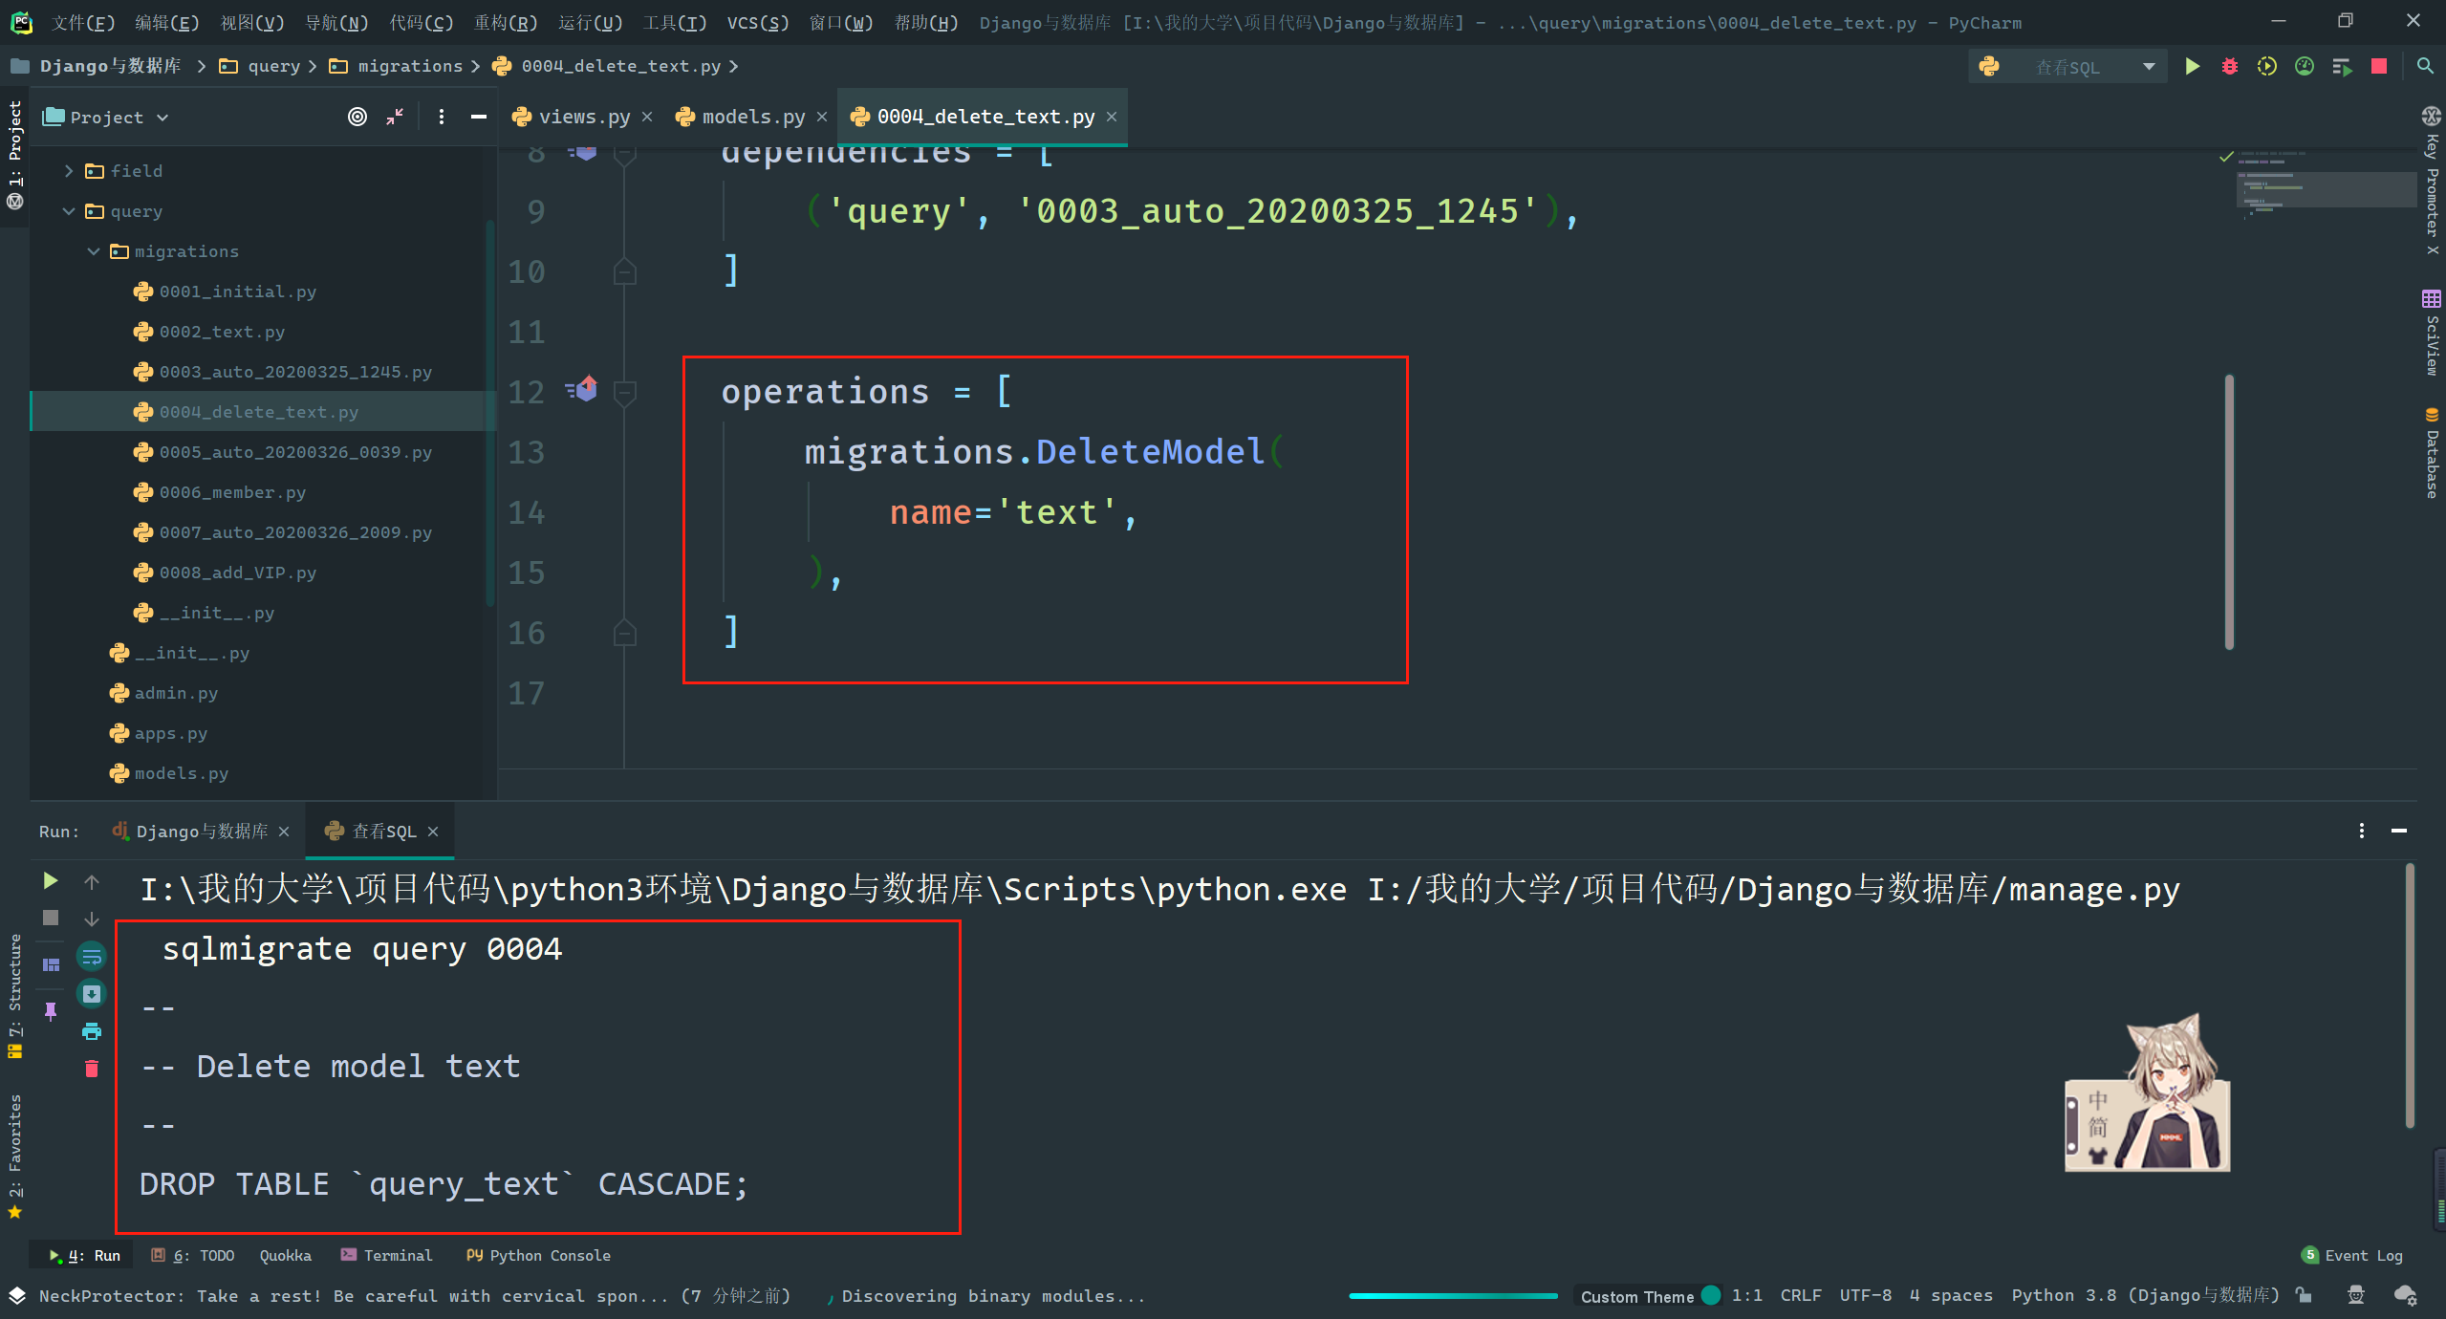
Task: Expand the field folder in tree
Action: 69,171
